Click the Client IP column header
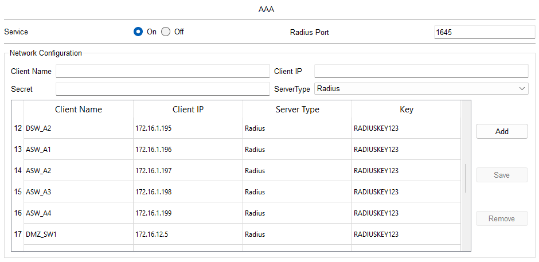 point(188,110)
